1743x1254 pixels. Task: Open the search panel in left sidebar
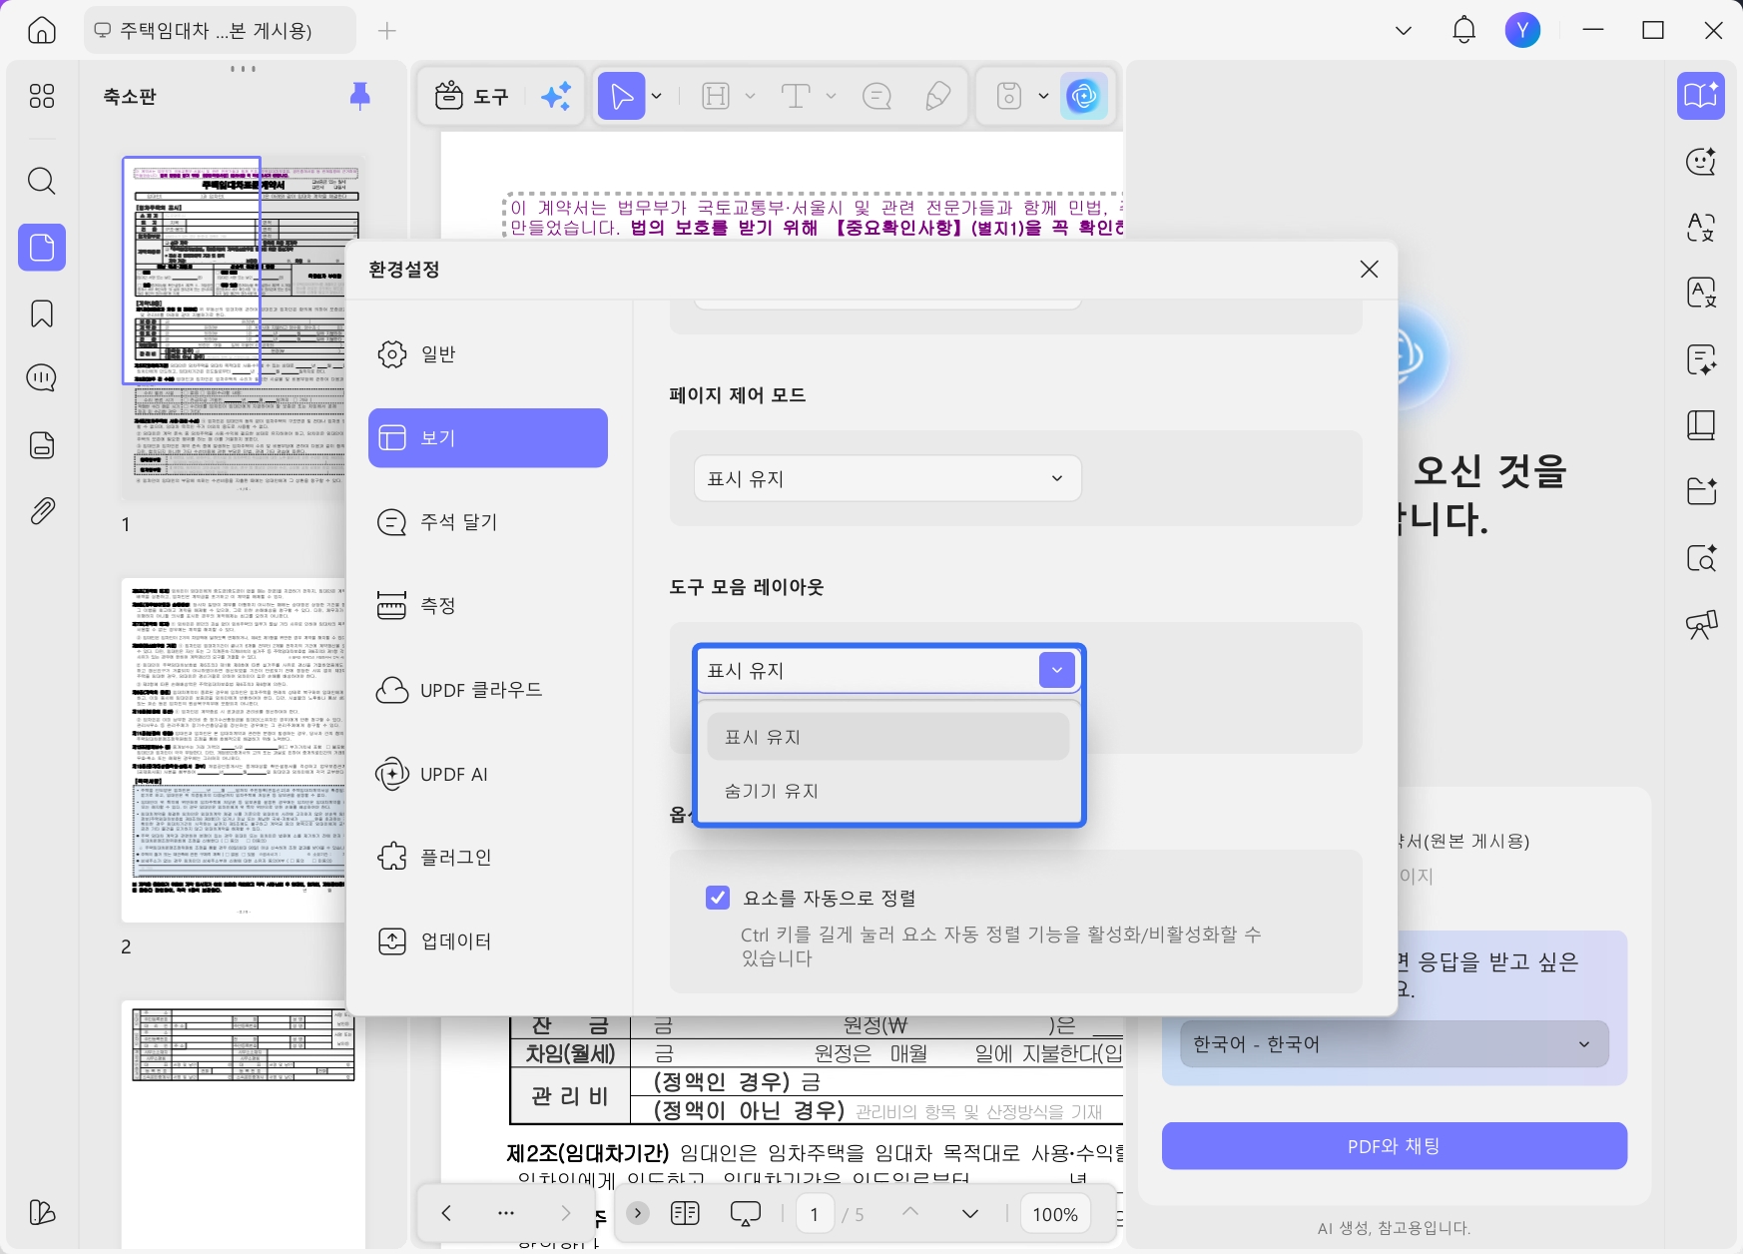pyautogui.click(x=42, y=181)
